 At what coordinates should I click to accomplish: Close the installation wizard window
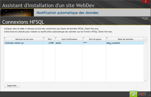pos(146,2)
